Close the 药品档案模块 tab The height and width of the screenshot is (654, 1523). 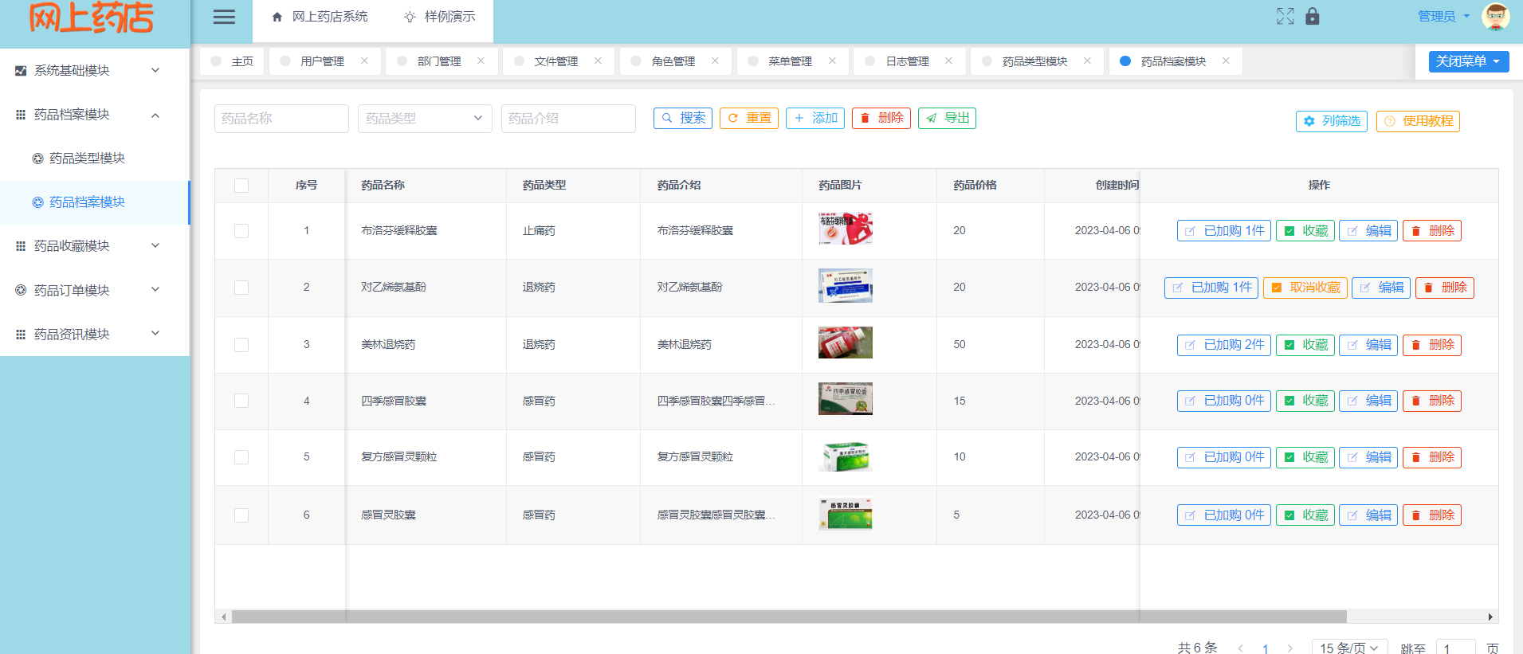pos(1226,61)
